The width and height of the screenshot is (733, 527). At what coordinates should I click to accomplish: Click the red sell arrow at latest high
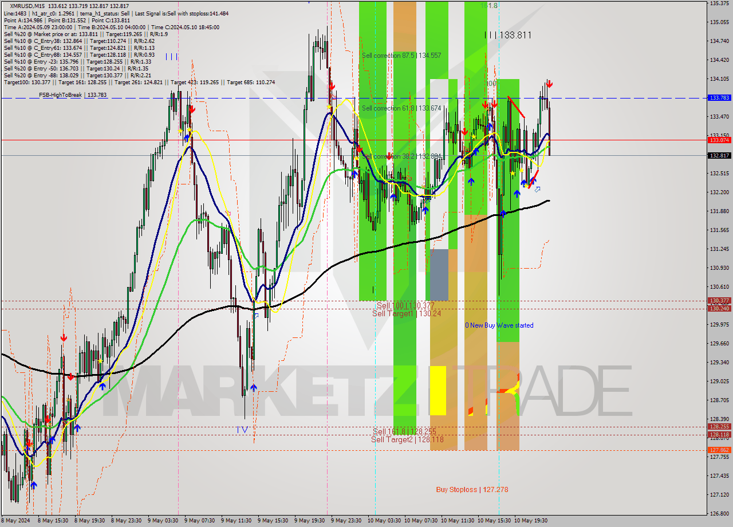tap(549, 84)
